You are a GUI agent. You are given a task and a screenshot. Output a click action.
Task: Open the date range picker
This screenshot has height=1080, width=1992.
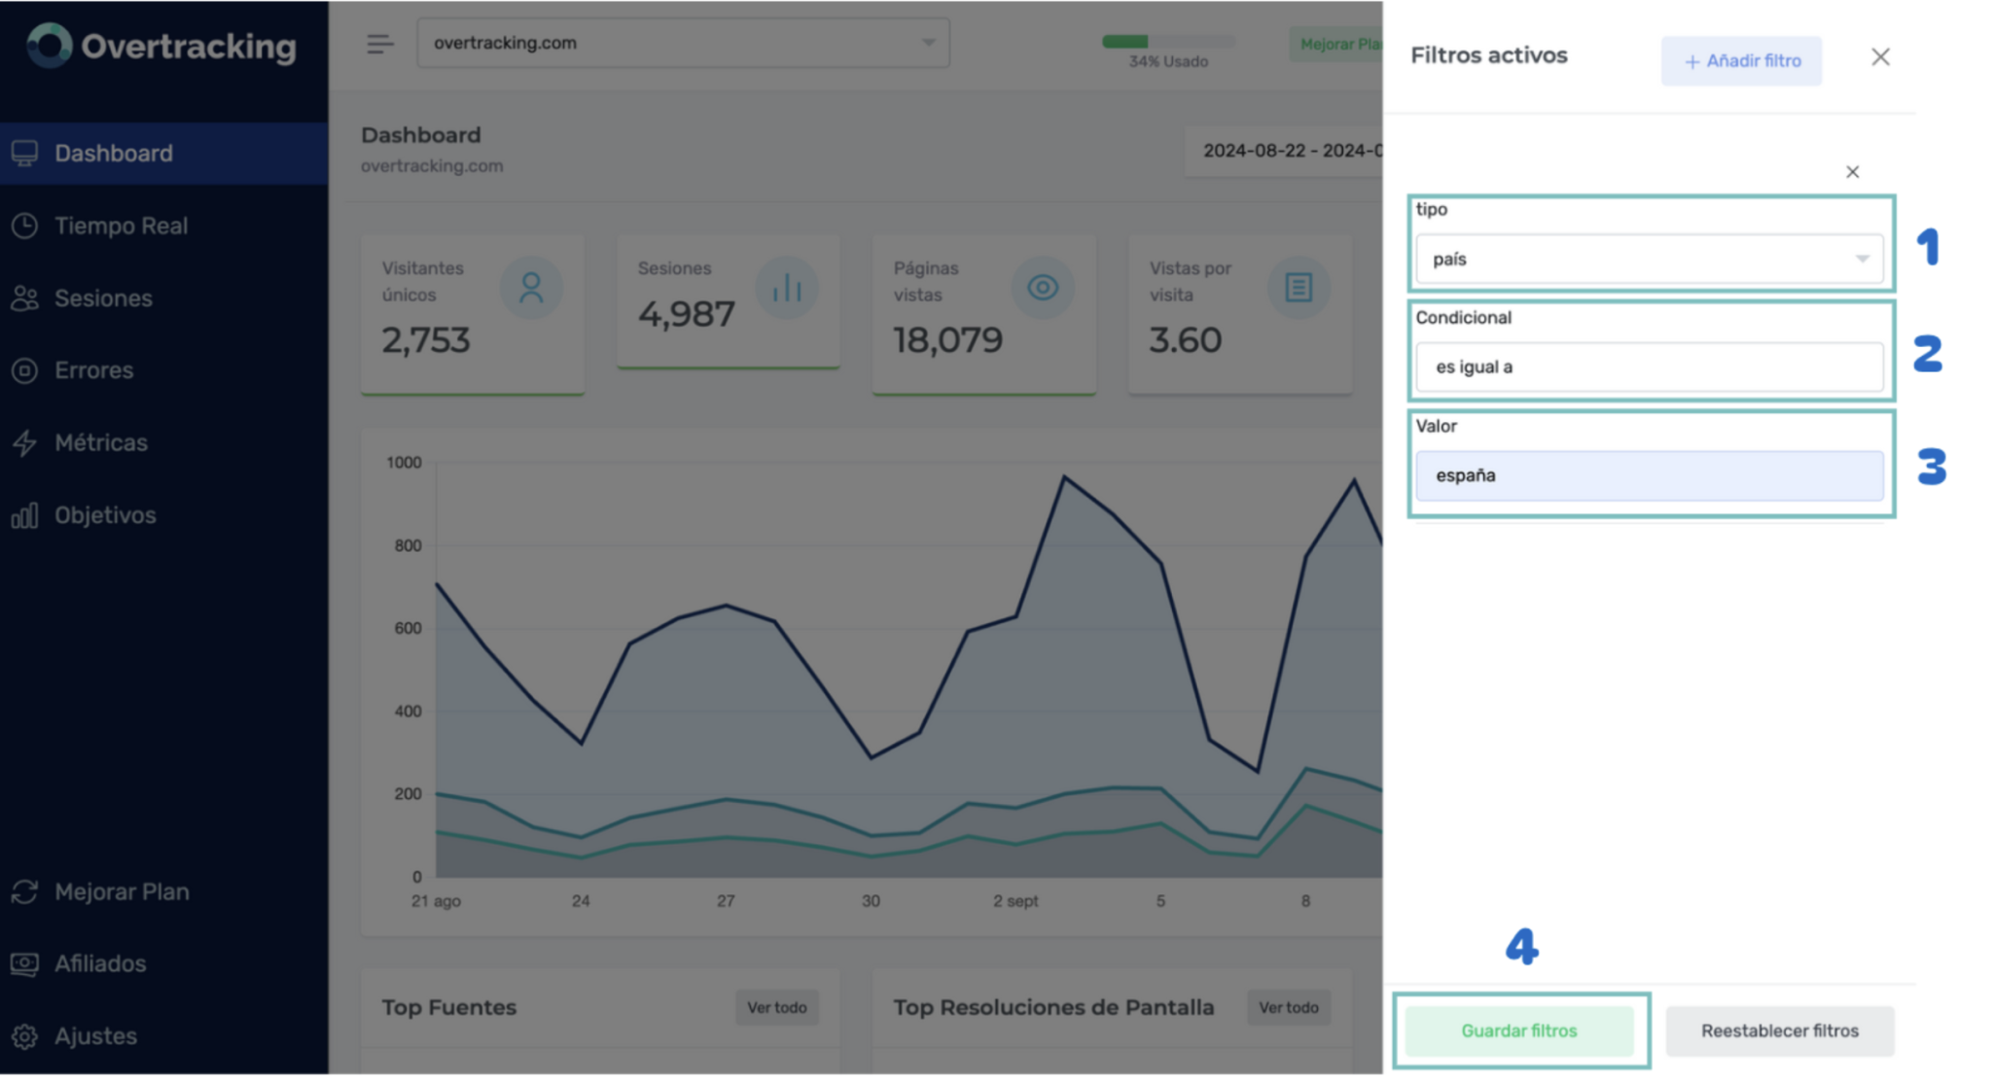pos(1284,151)
